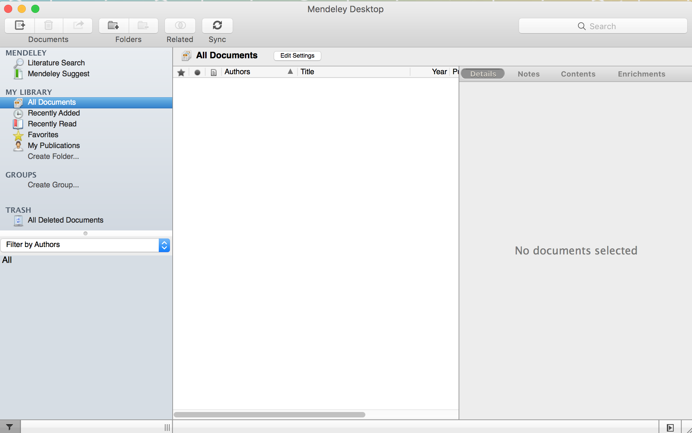Click the Remove Folder toolbar icon

[143, 25]
